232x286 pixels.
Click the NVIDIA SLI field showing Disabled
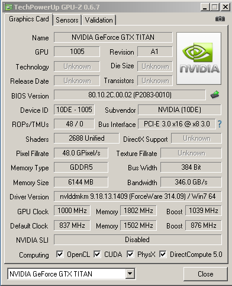pyautogui.click(x=138, y=240)
